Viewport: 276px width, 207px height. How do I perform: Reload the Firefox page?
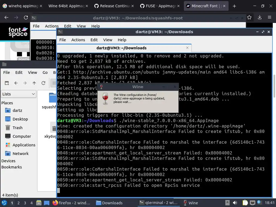[x=26, y=18]
